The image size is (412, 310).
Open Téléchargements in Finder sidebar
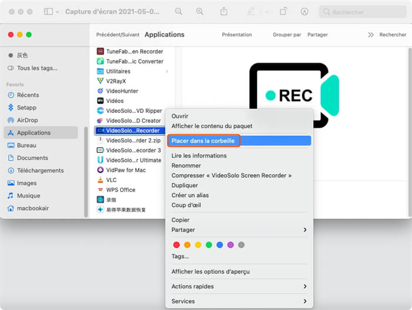click(x=36, y=171)
